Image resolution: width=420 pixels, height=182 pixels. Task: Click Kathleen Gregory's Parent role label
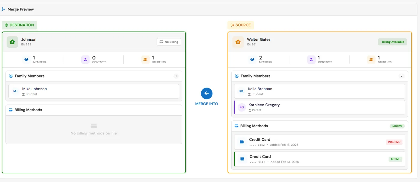point(255,110)
